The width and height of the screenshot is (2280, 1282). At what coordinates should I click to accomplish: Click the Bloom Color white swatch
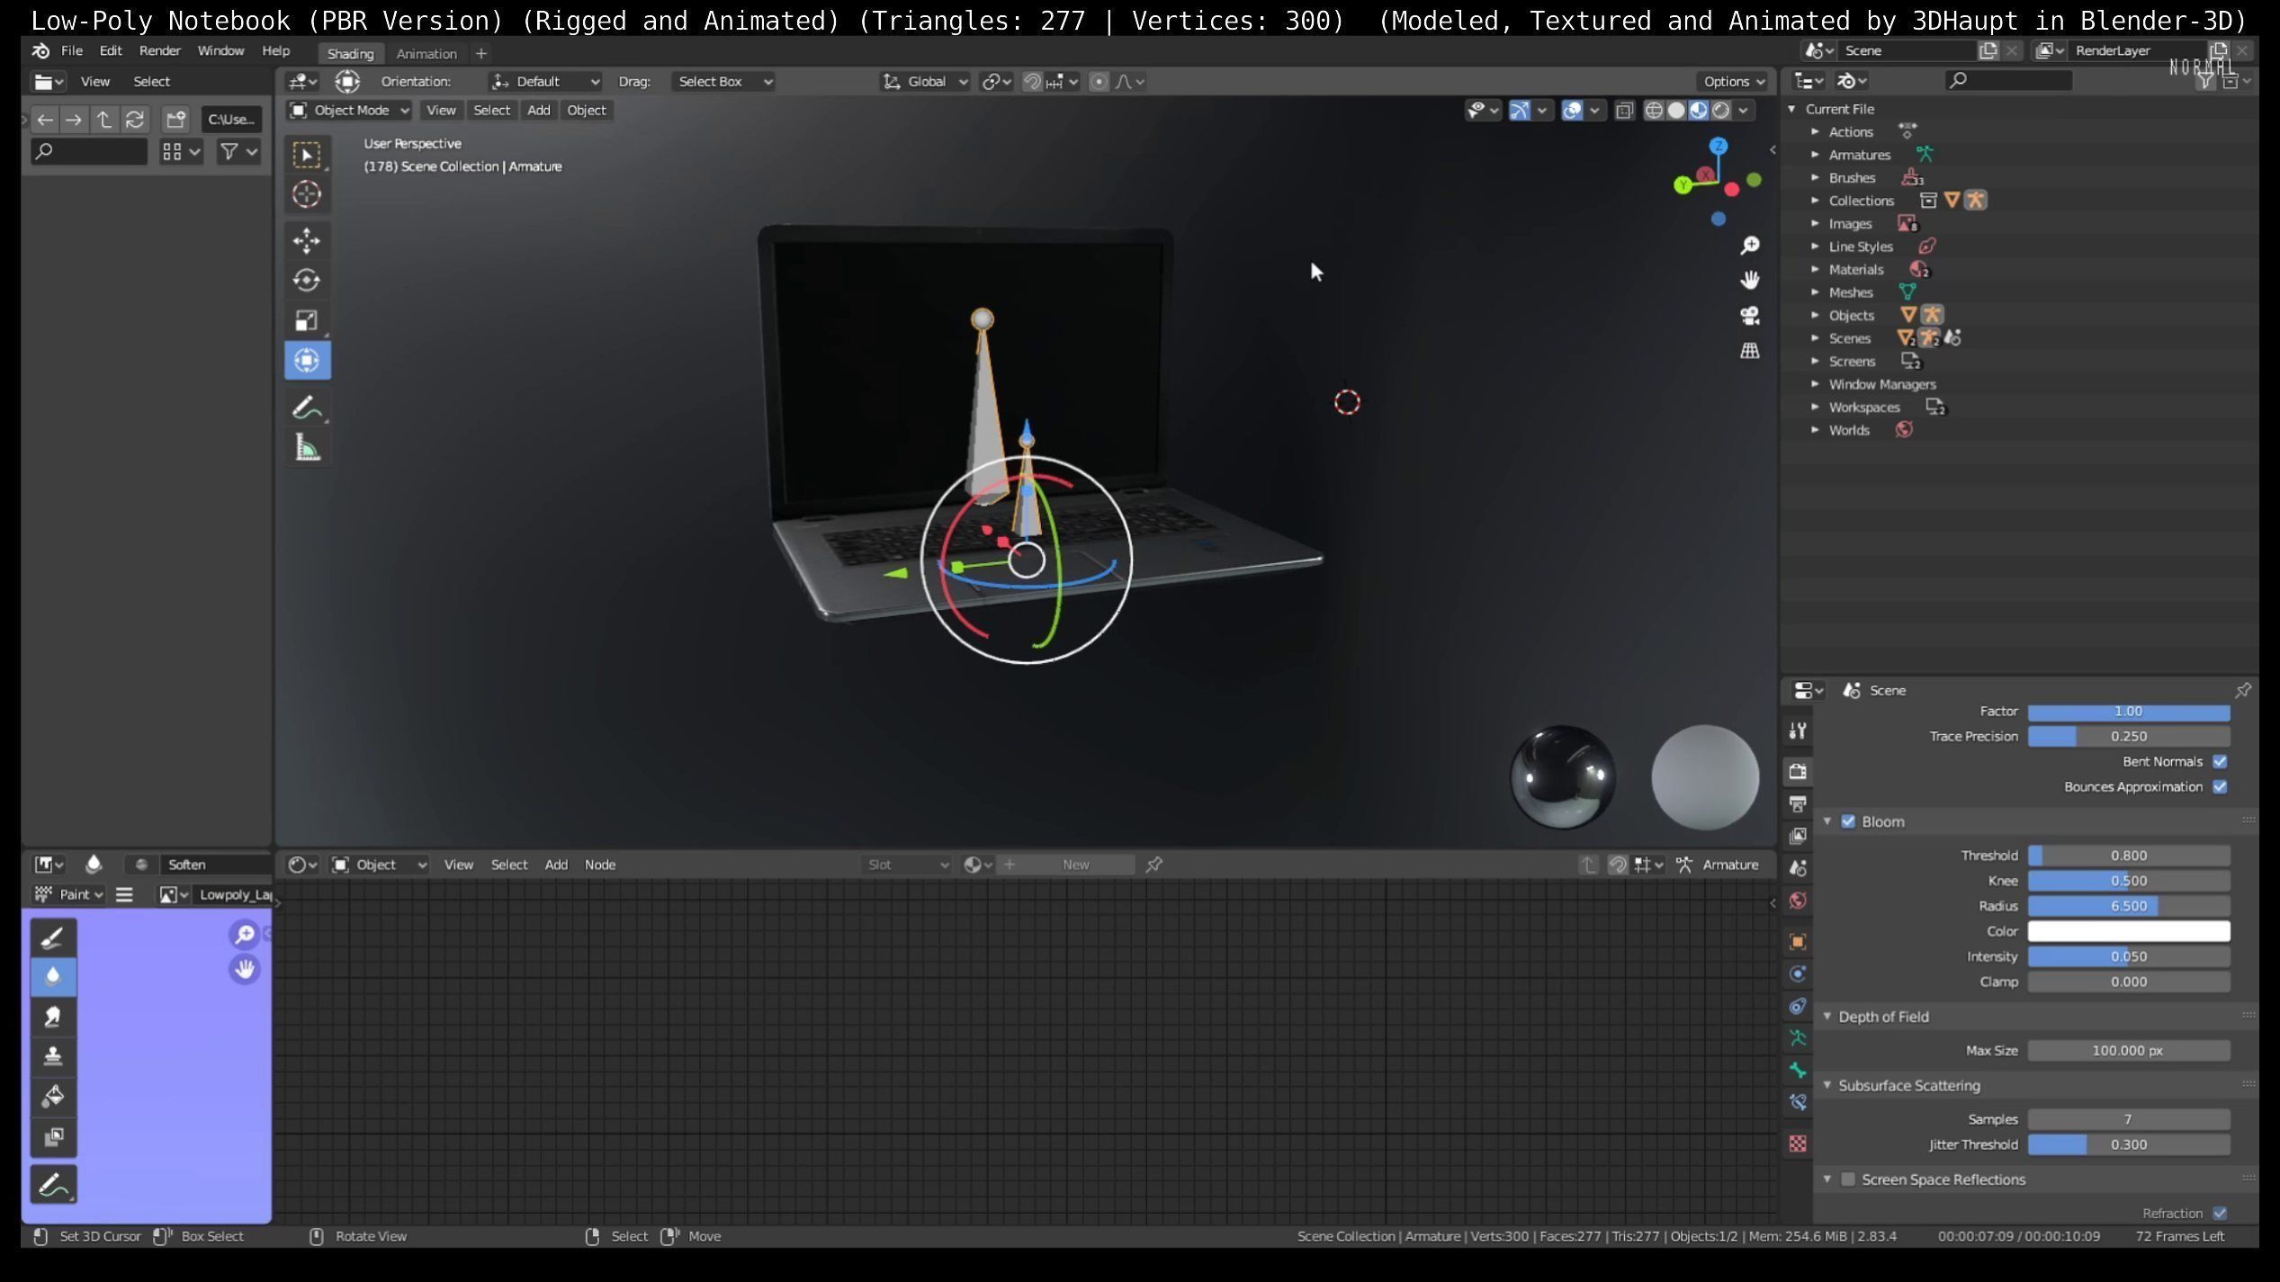pyautogui.click(x=2128, y=931)
